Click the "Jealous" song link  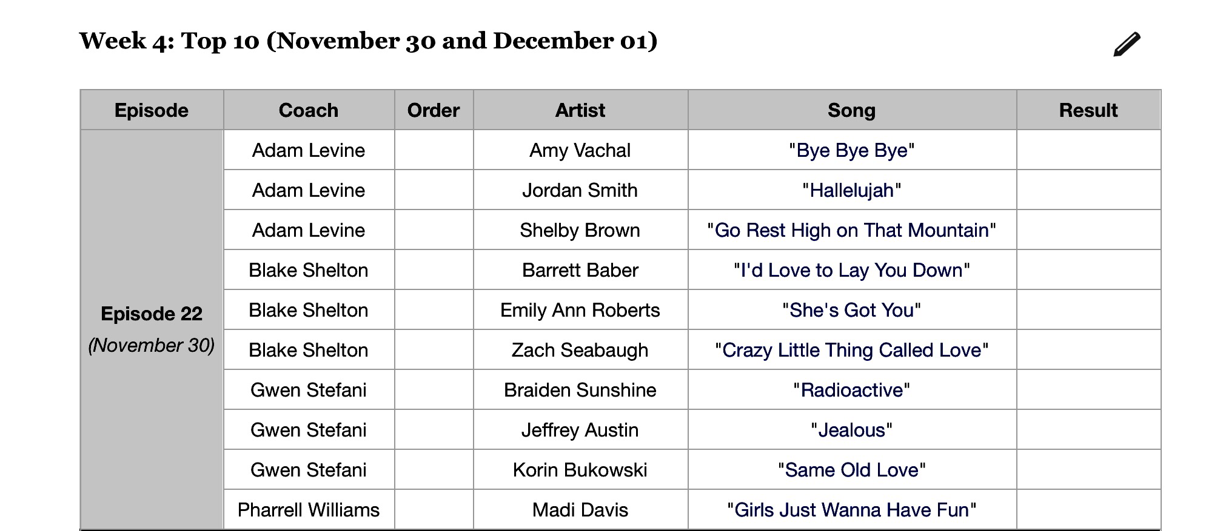(x=851, y=430)
